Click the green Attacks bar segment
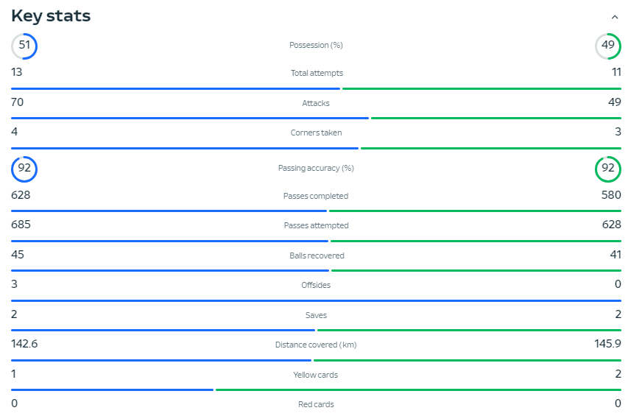 pos(495,118)
